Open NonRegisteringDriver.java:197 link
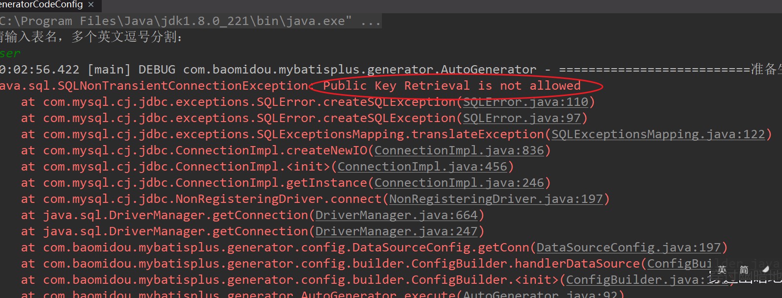 click(496, 199)
